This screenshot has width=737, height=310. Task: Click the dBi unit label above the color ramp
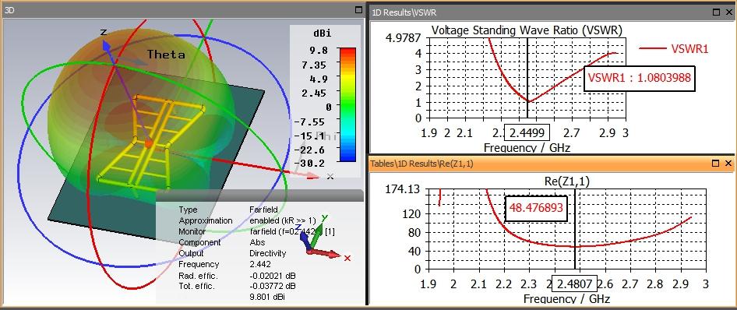point(322,33)
